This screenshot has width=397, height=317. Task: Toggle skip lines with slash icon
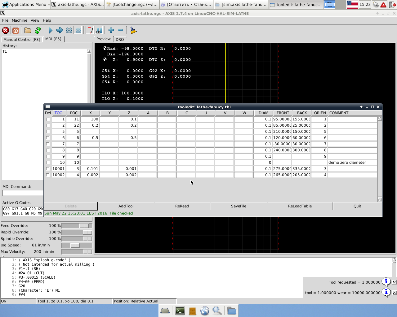90,30
